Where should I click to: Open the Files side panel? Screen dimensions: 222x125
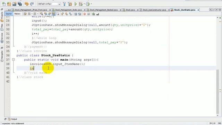pyautogui.click(x=2, y=27)
